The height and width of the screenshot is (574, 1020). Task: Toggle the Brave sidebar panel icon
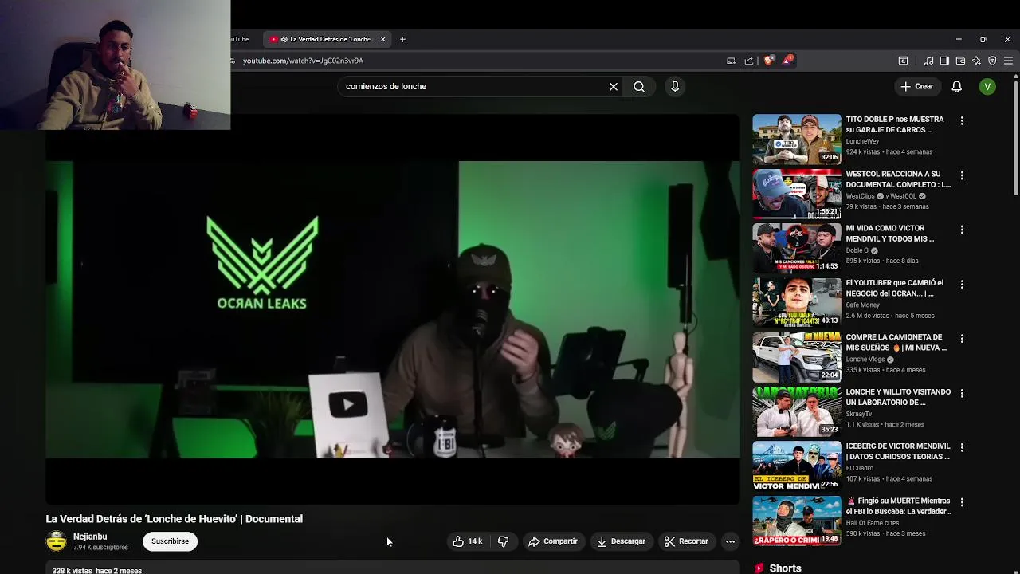coord(944,61)
